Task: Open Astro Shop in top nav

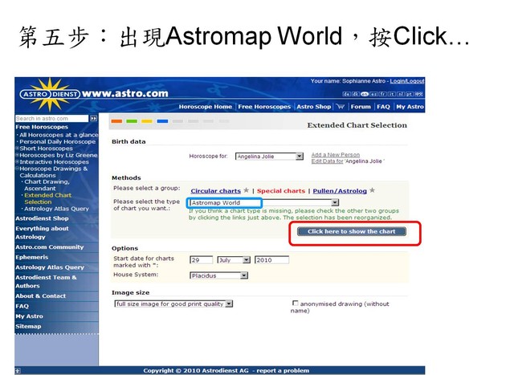Action: point(314,107)
